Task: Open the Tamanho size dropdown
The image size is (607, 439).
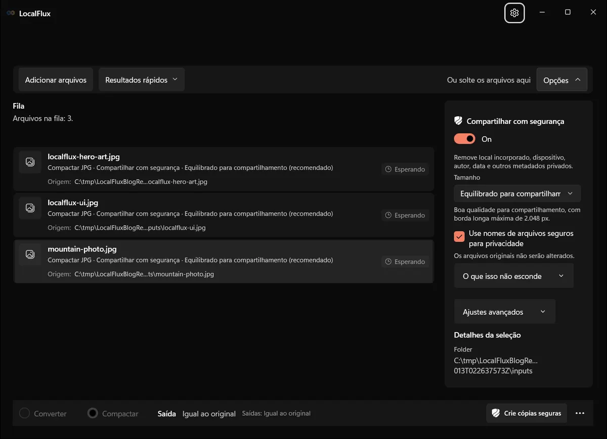Action: tap(517, 193)
